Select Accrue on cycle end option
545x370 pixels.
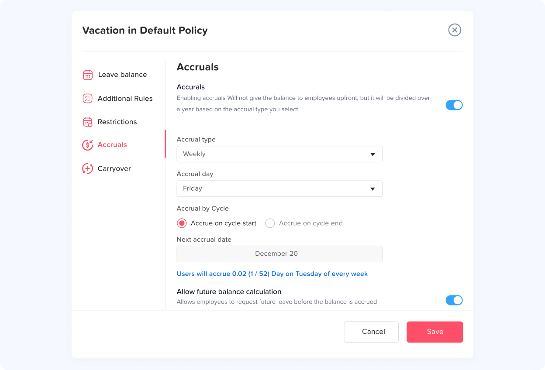tap(270, 223)
